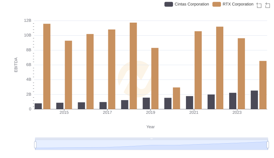
Task: Click the top drag bar of the data zoom slider
Action: click(151, 138)
